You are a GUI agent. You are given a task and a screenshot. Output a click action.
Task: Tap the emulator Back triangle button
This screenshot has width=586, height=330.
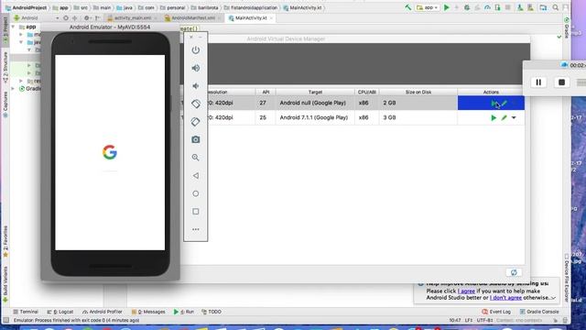pos(195,175)
